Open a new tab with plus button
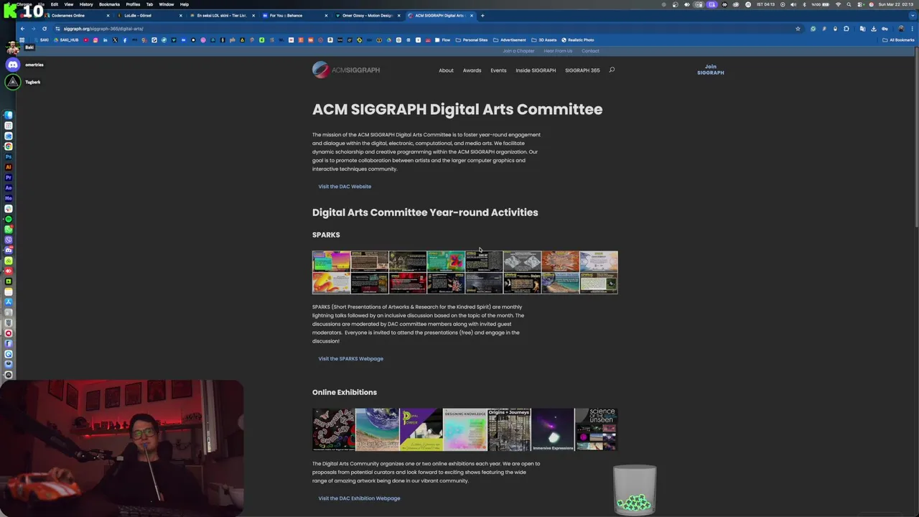Image resolution: width=919 pixels, height=517 pixels. point(482,15)
